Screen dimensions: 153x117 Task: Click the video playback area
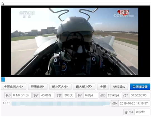pyautogui.click(x=75, y=41)
